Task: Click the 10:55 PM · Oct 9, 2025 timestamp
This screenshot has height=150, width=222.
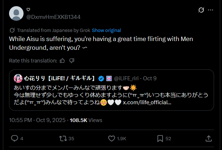Action: [37, 119]
